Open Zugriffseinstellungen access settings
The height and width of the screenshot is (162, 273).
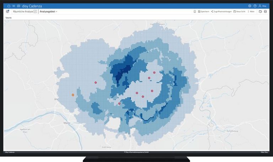coord(221,12)
